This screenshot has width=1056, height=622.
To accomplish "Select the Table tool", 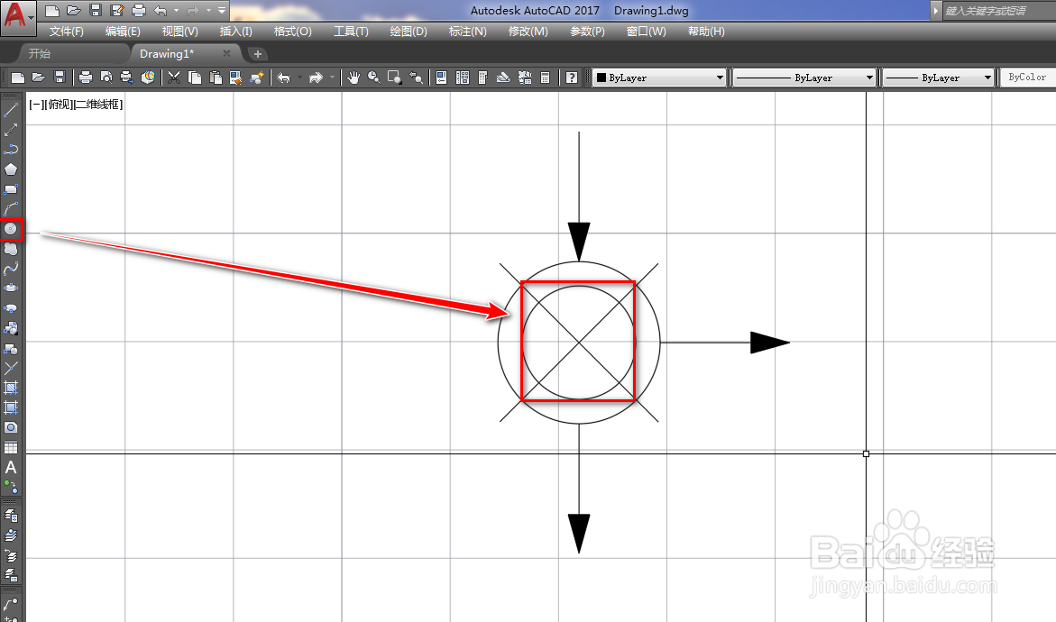I will pyautogui.click(x=11, y=448).
